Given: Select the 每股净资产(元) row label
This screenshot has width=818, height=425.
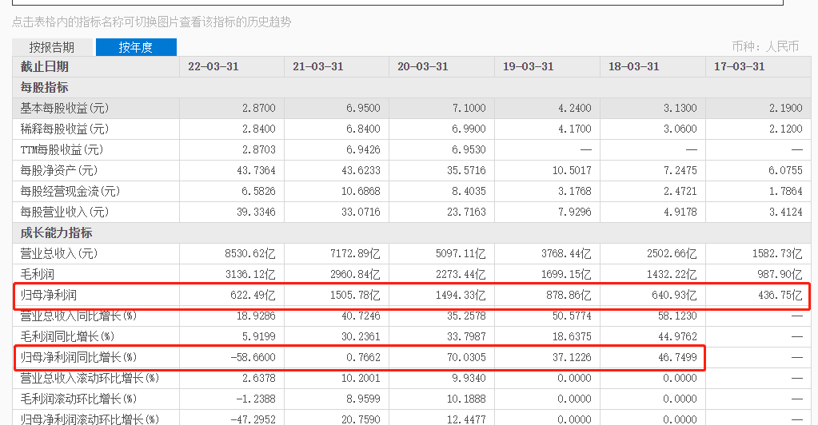Looking at the screenshot, I should [58, 170].
